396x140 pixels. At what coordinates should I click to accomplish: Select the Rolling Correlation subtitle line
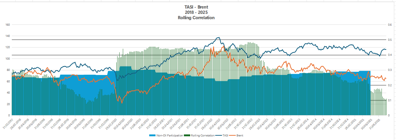pyautogui.click(x=196, y=18)
